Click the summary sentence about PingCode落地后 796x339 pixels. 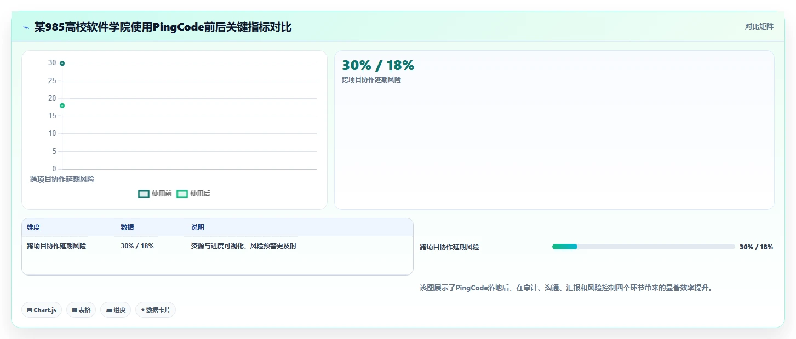567,288
